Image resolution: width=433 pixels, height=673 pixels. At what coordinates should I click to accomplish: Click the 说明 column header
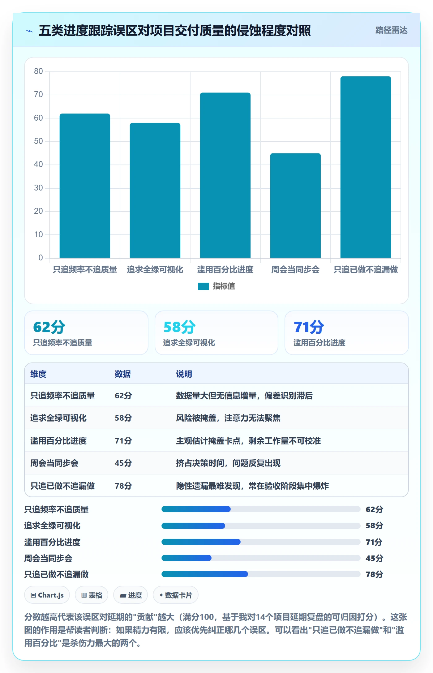[x=184, y=374]
